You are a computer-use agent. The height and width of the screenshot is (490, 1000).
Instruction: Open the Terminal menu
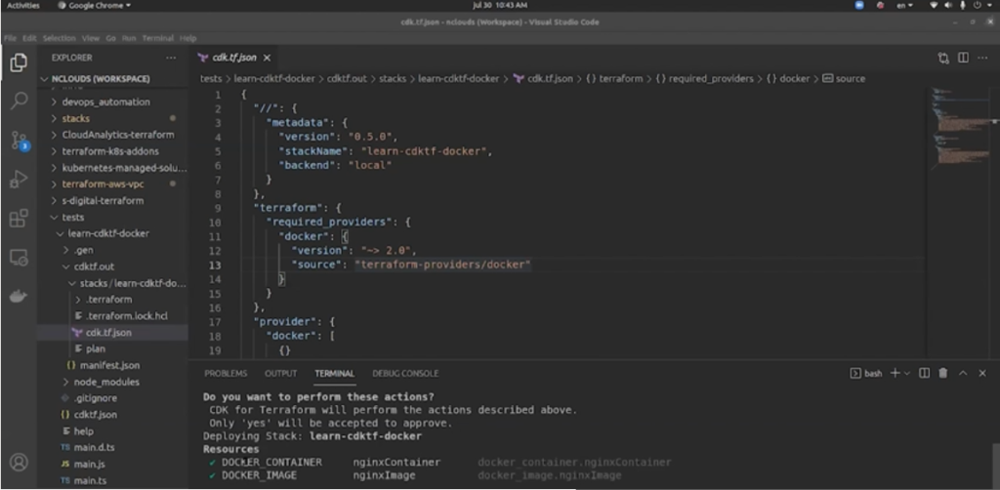[158, 38]
